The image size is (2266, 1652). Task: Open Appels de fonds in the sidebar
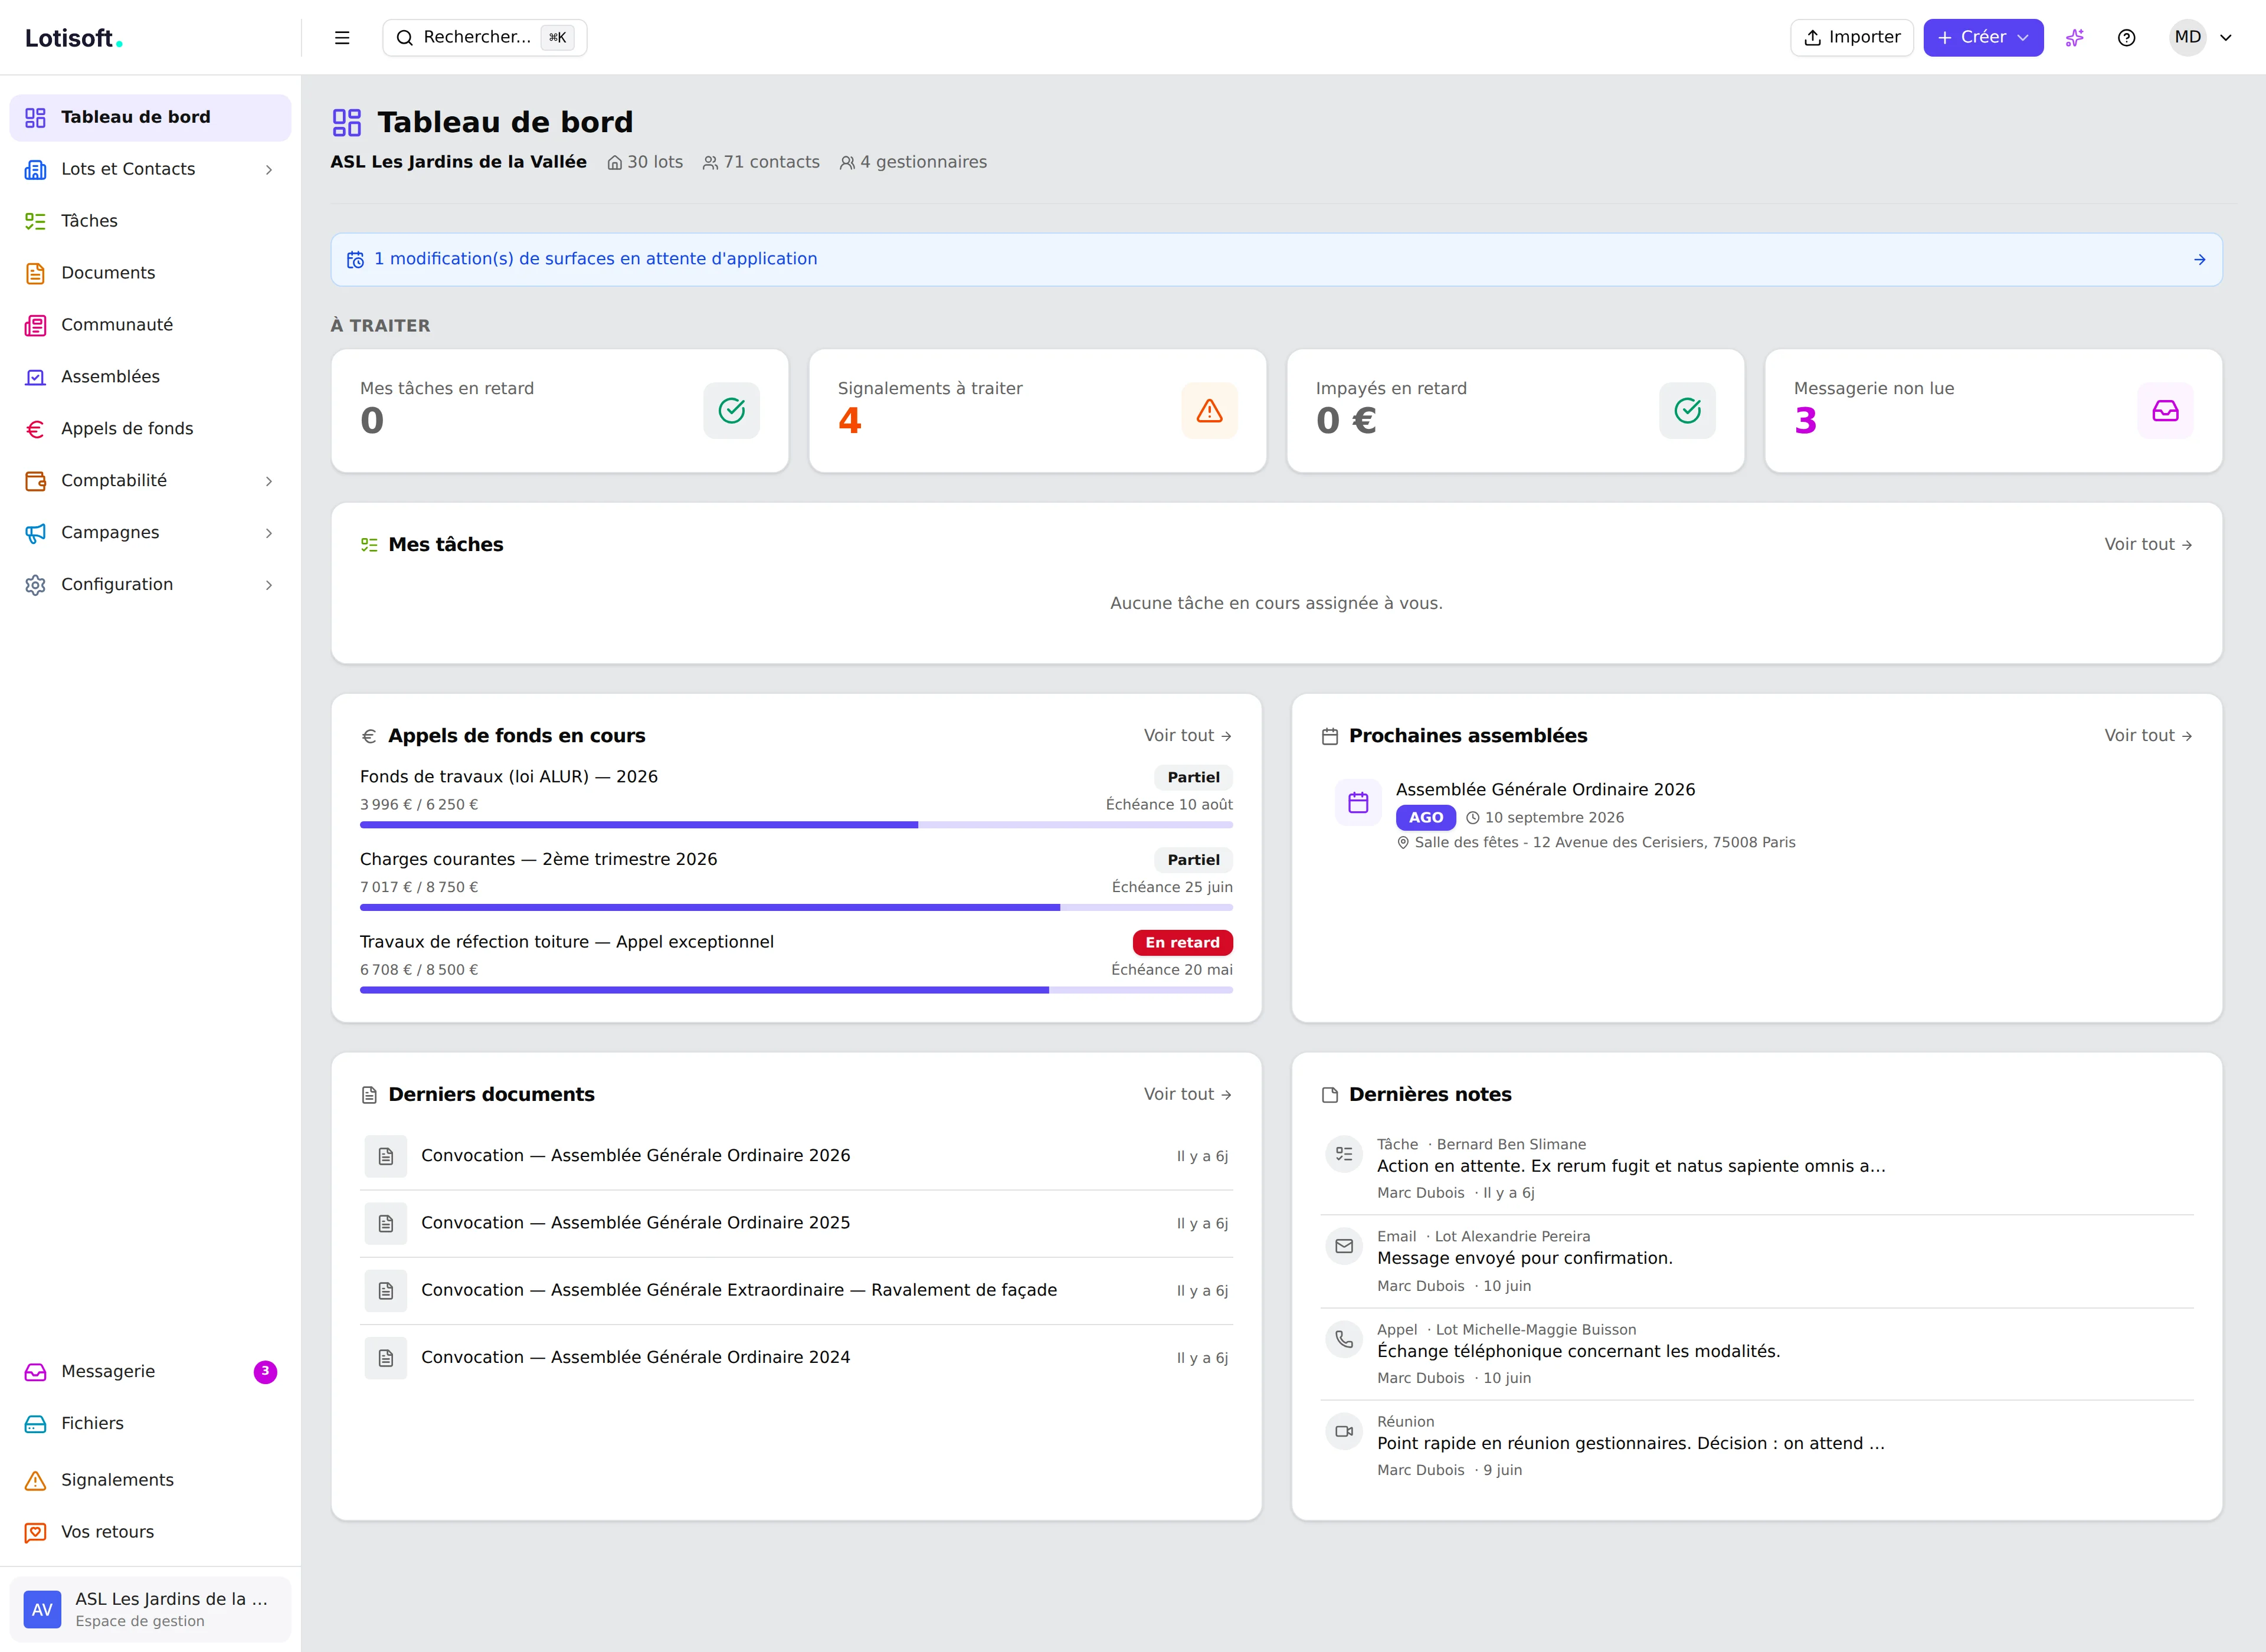[150, 429]
